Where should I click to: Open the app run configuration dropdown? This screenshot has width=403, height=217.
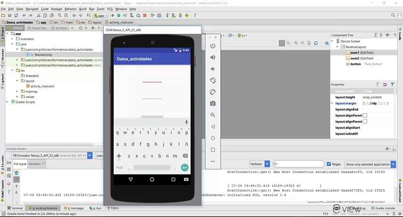pos(101,16)
